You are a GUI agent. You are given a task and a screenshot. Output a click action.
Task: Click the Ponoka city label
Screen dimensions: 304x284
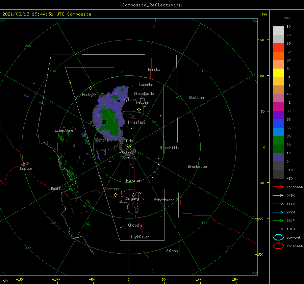click(154, 70)
